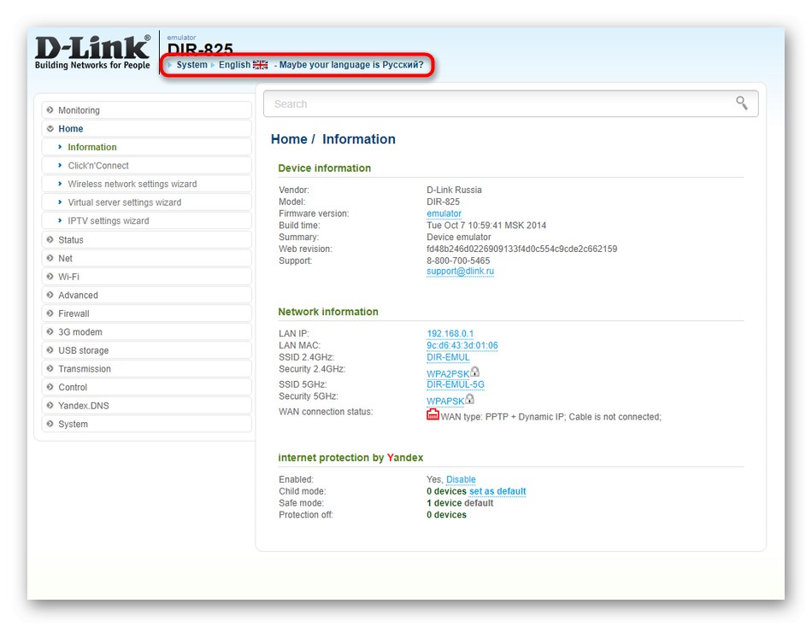The image size is (812, 627).
Task: Disable internet protection by Yandex
Action: pyautogui.click(x=461, y=479)
